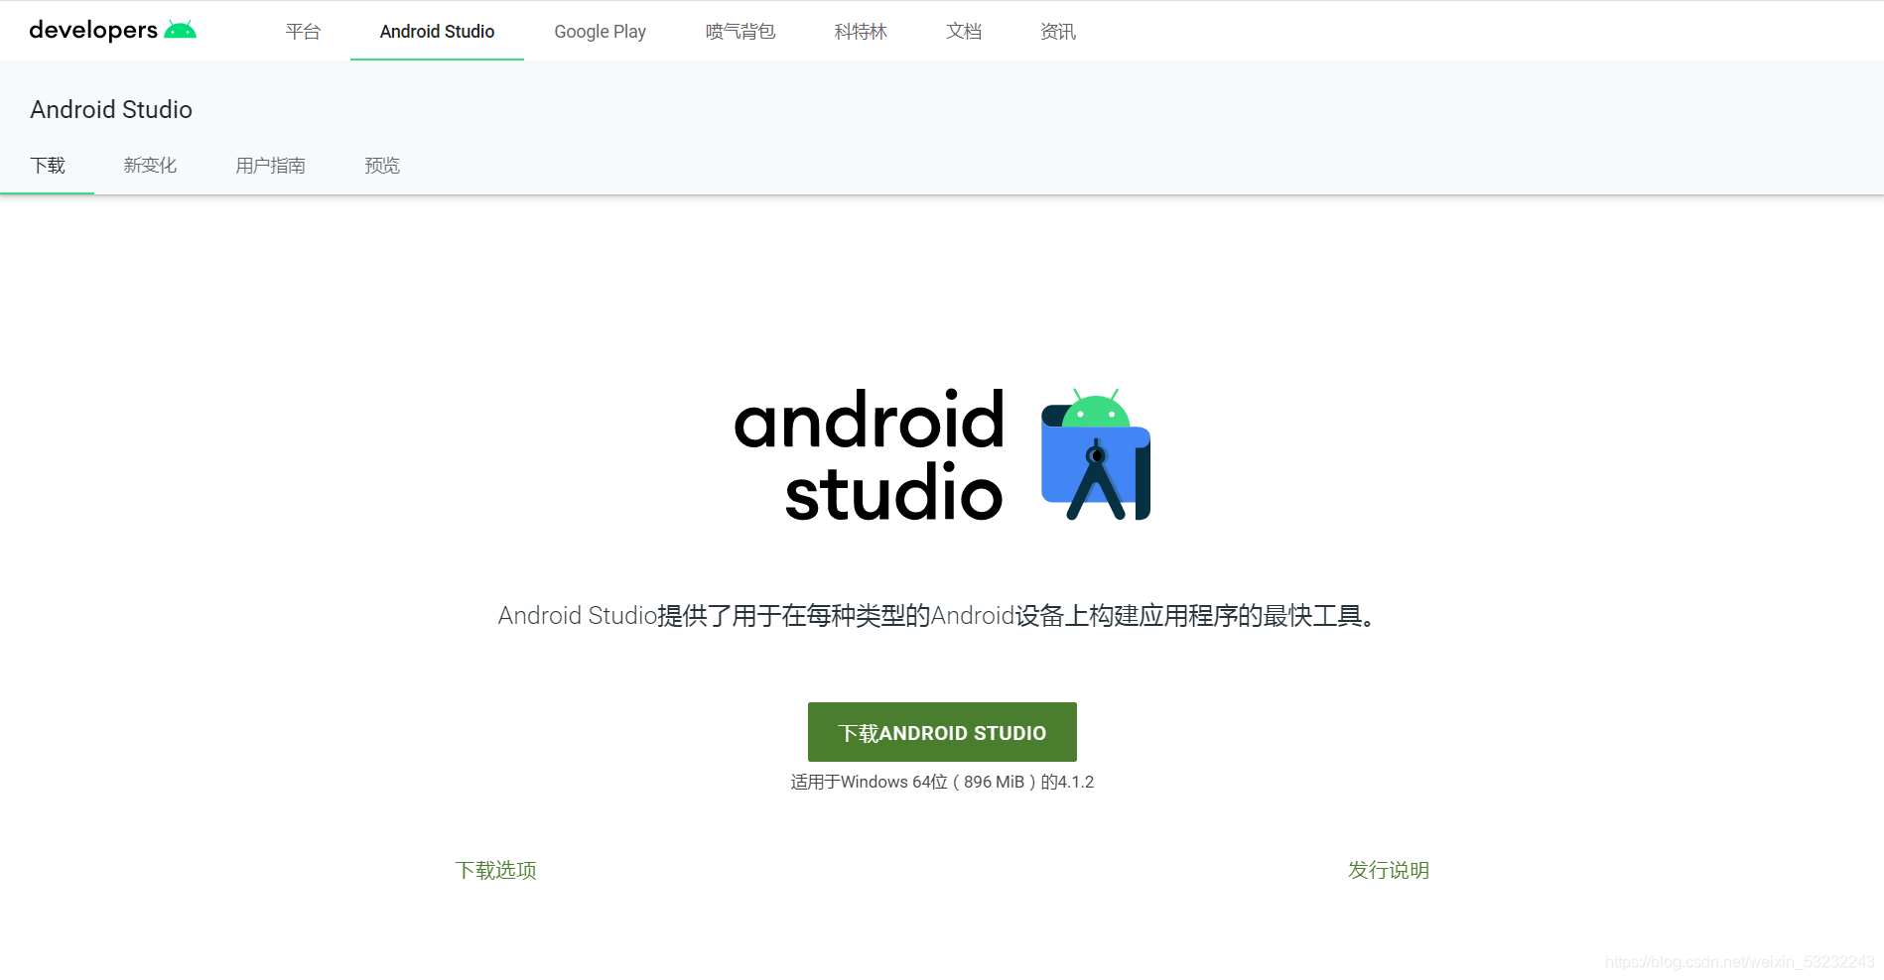This screenshot has width=1884, height=980.
Task: Open the 喷气背包 navigation item
Action: tap(740, 32)
